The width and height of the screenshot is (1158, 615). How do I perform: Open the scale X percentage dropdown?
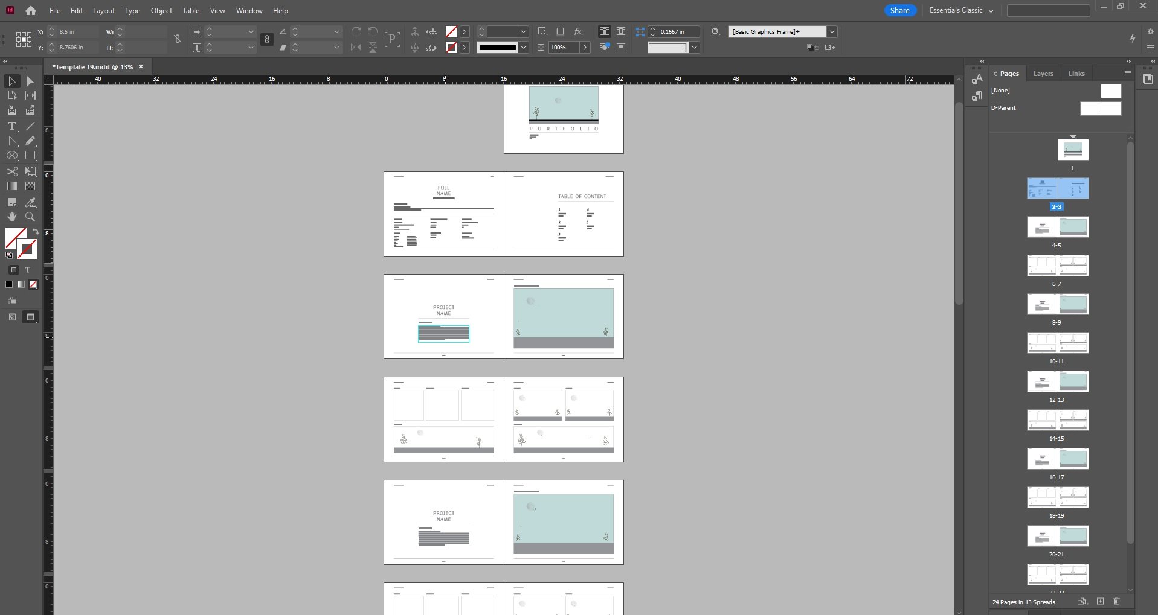[x=251, y=31]
